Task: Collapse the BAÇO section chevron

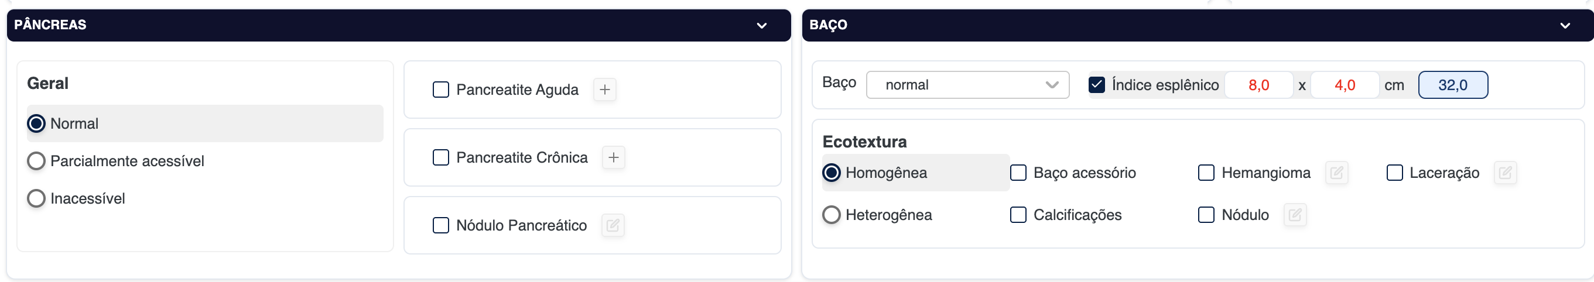Action: 1565,25
